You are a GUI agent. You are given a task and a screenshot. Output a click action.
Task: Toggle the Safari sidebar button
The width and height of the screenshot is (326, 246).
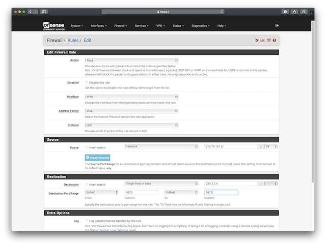point(44,12)
